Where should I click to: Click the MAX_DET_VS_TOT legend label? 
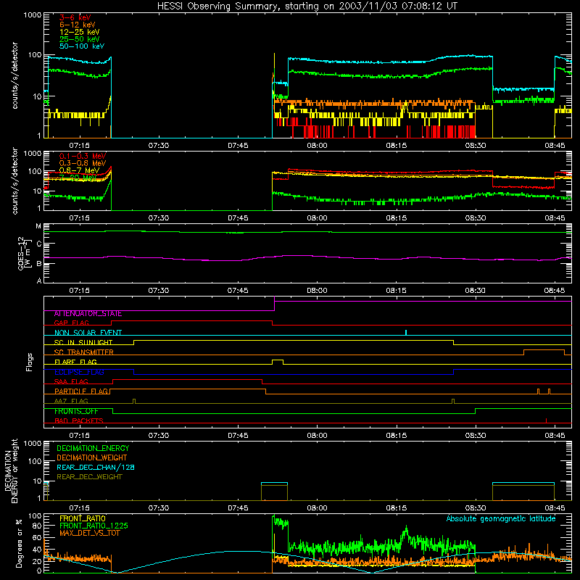click(x=89, y=533)
